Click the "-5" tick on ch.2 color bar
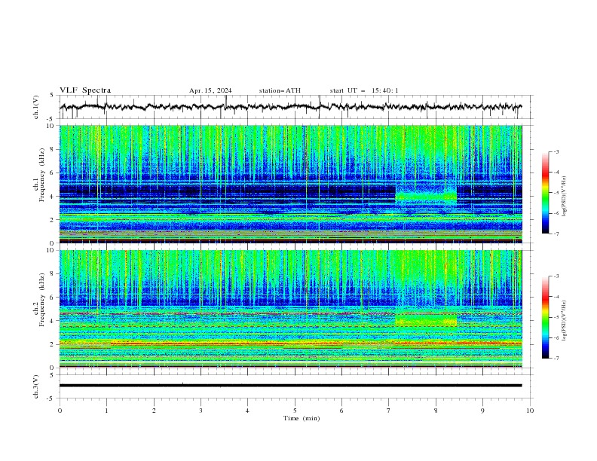The width and height of the screenshot is (597, 461). (556, 317)
